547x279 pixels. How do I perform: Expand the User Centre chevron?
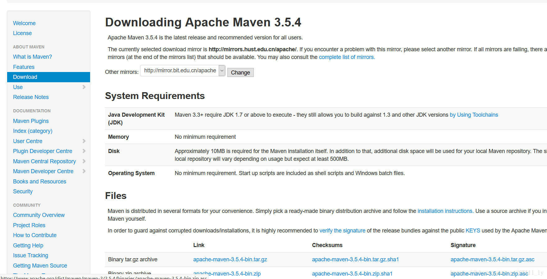click(x=84, y=141)
